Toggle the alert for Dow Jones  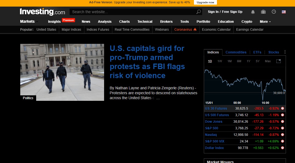coord(282,122)
